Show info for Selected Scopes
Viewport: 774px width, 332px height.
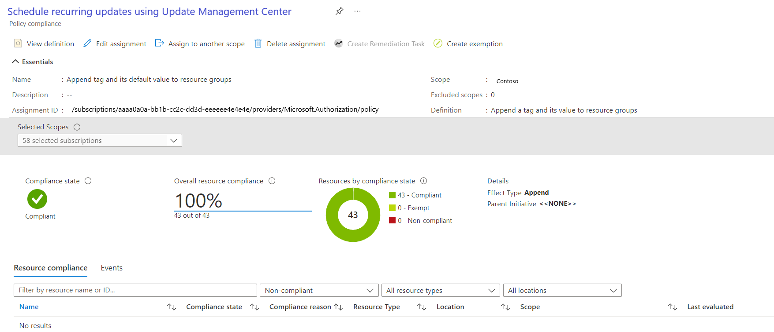pos(77,127)
